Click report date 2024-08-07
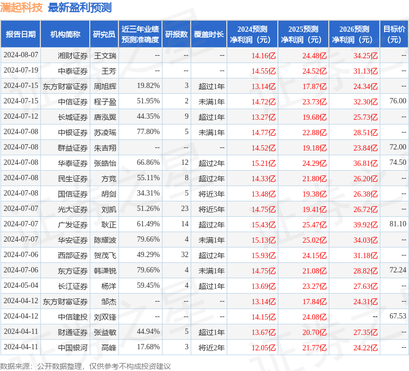Image resolution: width=409 pixels, height=371 pixels. [x=21, y=55]
